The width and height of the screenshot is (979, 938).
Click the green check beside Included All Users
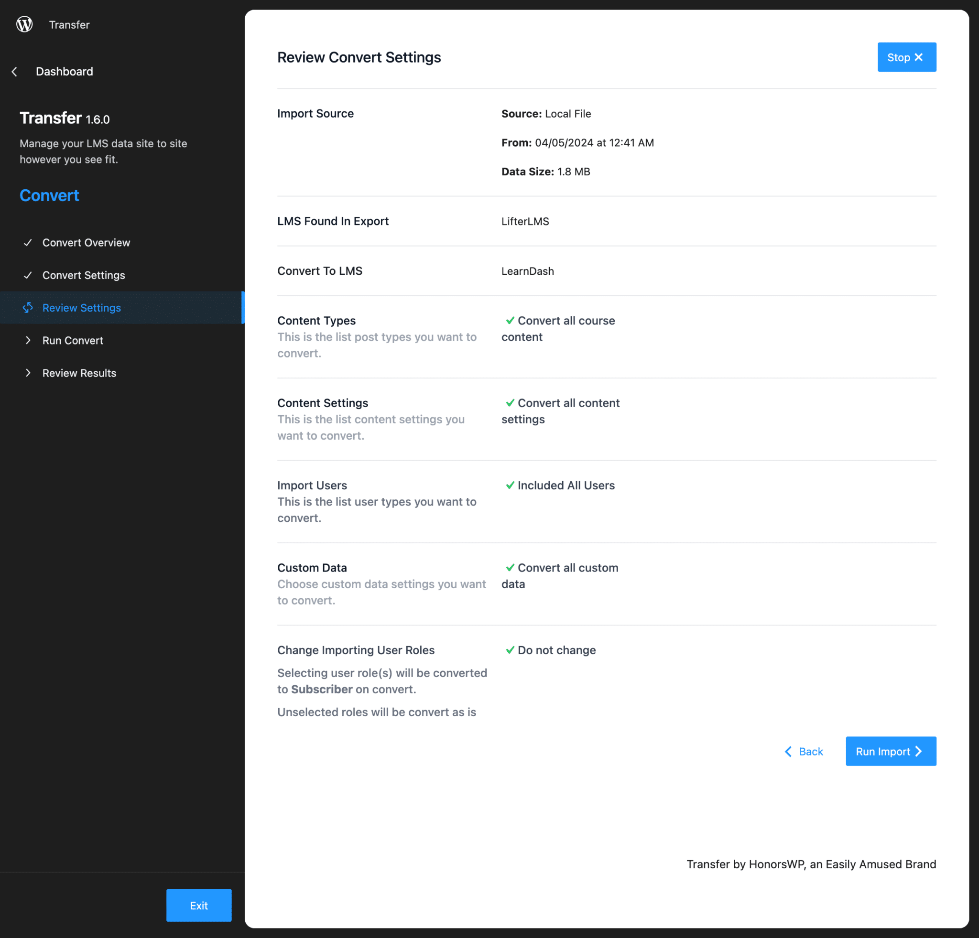tap(510, 485)
